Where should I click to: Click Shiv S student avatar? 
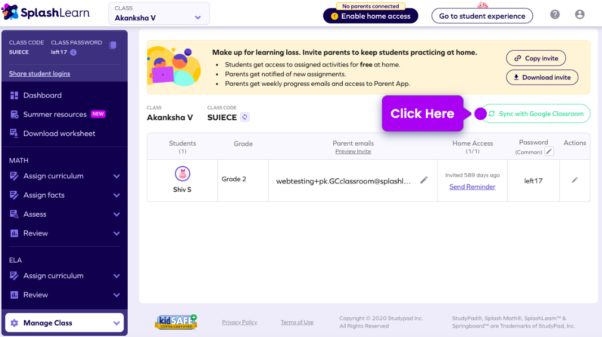182,174
